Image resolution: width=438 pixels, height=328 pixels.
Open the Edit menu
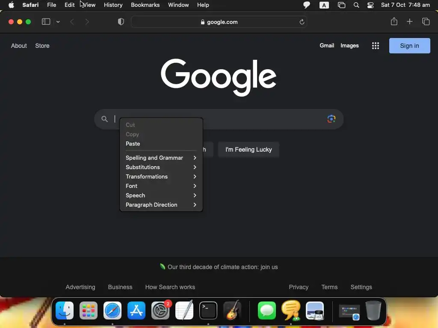click(69, 5)
